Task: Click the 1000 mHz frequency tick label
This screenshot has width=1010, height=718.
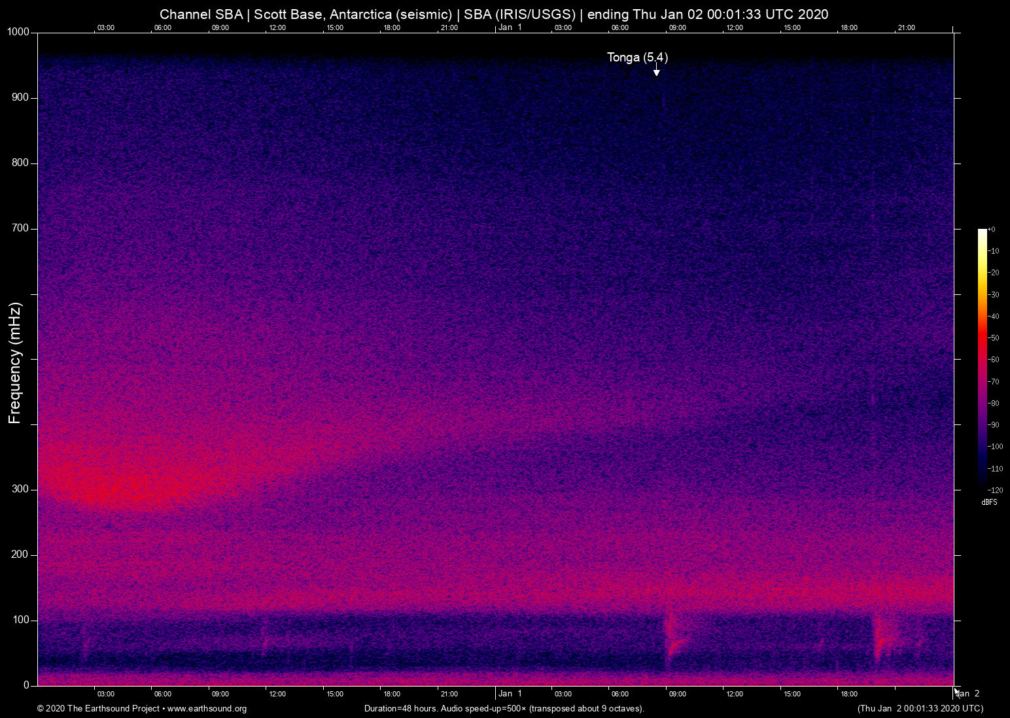Action: tap(17, 31)
